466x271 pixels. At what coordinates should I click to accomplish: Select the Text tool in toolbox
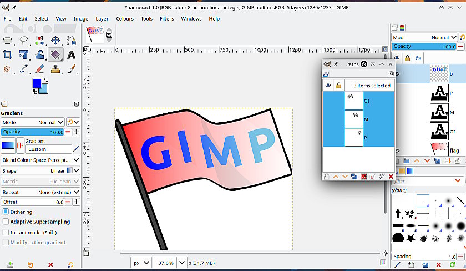pyautogui.click(x=71, y=54)
